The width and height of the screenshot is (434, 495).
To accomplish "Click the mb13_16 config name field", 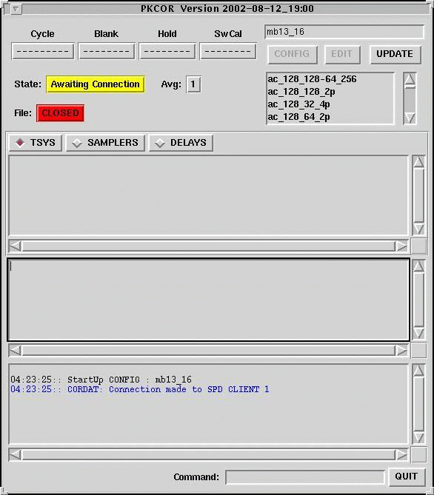I will (x=344, y=32).
